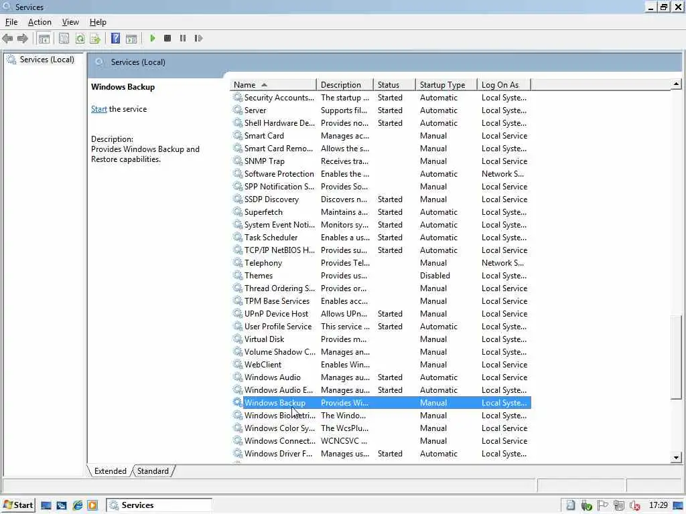This screenshot has width=686, height=514.
Task: Click the gear icon beside Superfetch
Action: point(238,212)
